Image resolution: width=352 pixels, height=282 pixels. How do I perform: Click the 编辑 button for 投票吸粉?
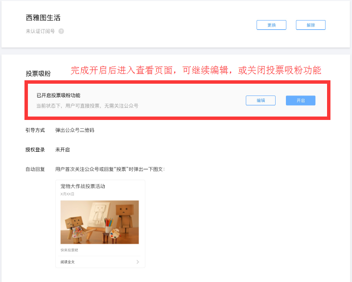pyautogui.click(x=260, y=100)
